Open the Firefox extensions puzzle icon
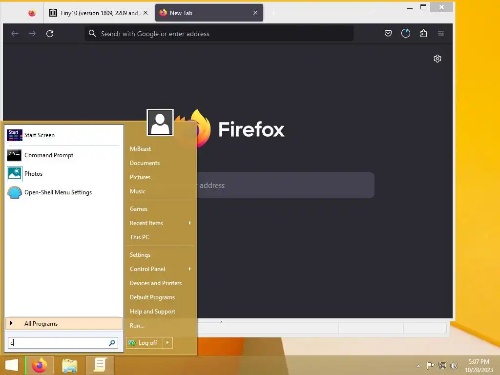Image resolution: width=500 pixels, height=375 pixels. pos(423,33)
